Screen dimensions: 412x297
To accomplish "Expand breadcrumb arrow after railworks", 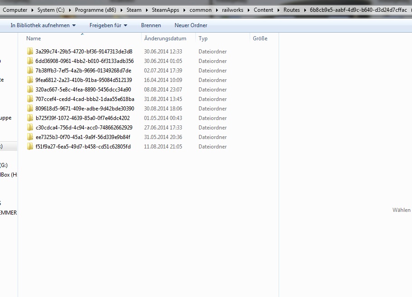I will [249, 10].
